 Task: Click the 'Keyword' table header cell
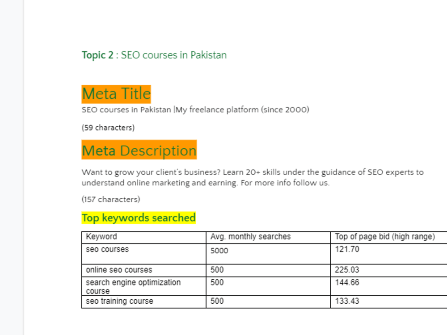click(x=143, y=237)
